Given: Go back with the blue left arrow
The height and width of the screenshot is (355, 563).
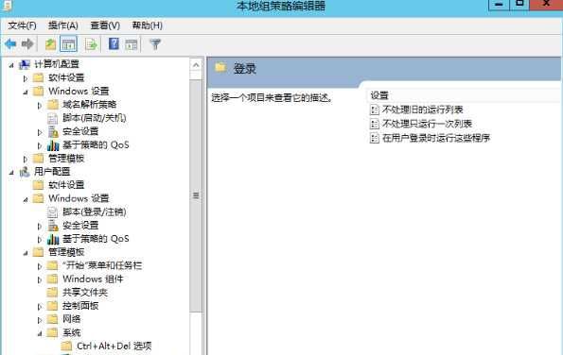Looking at the screenshot, I should point(10,44).
